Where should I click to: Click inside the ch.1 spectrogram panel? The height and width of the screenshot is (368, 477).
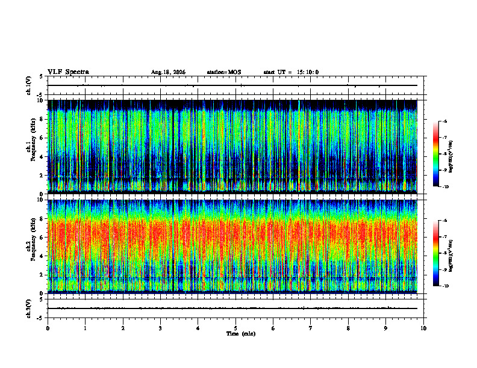coord(232,147)
